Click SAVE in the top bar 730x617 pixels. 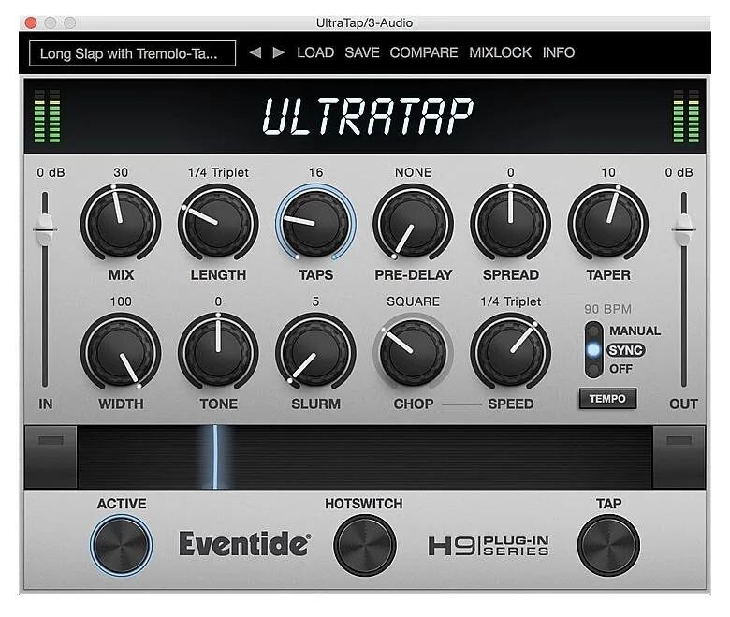pos(362,52)
